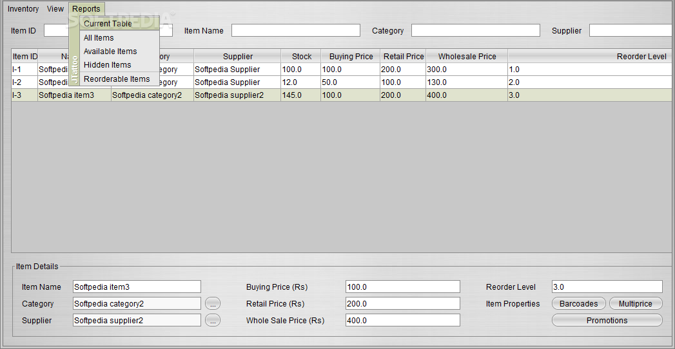Click Softpedia category2 table cell

[152, 95]
